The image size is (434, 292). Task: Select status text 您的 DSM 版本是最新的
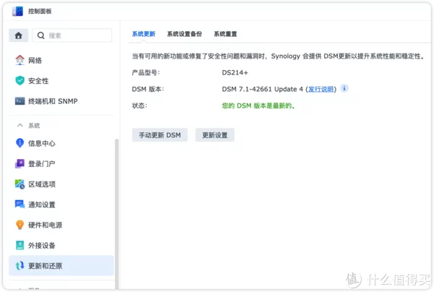click(258, 106)
